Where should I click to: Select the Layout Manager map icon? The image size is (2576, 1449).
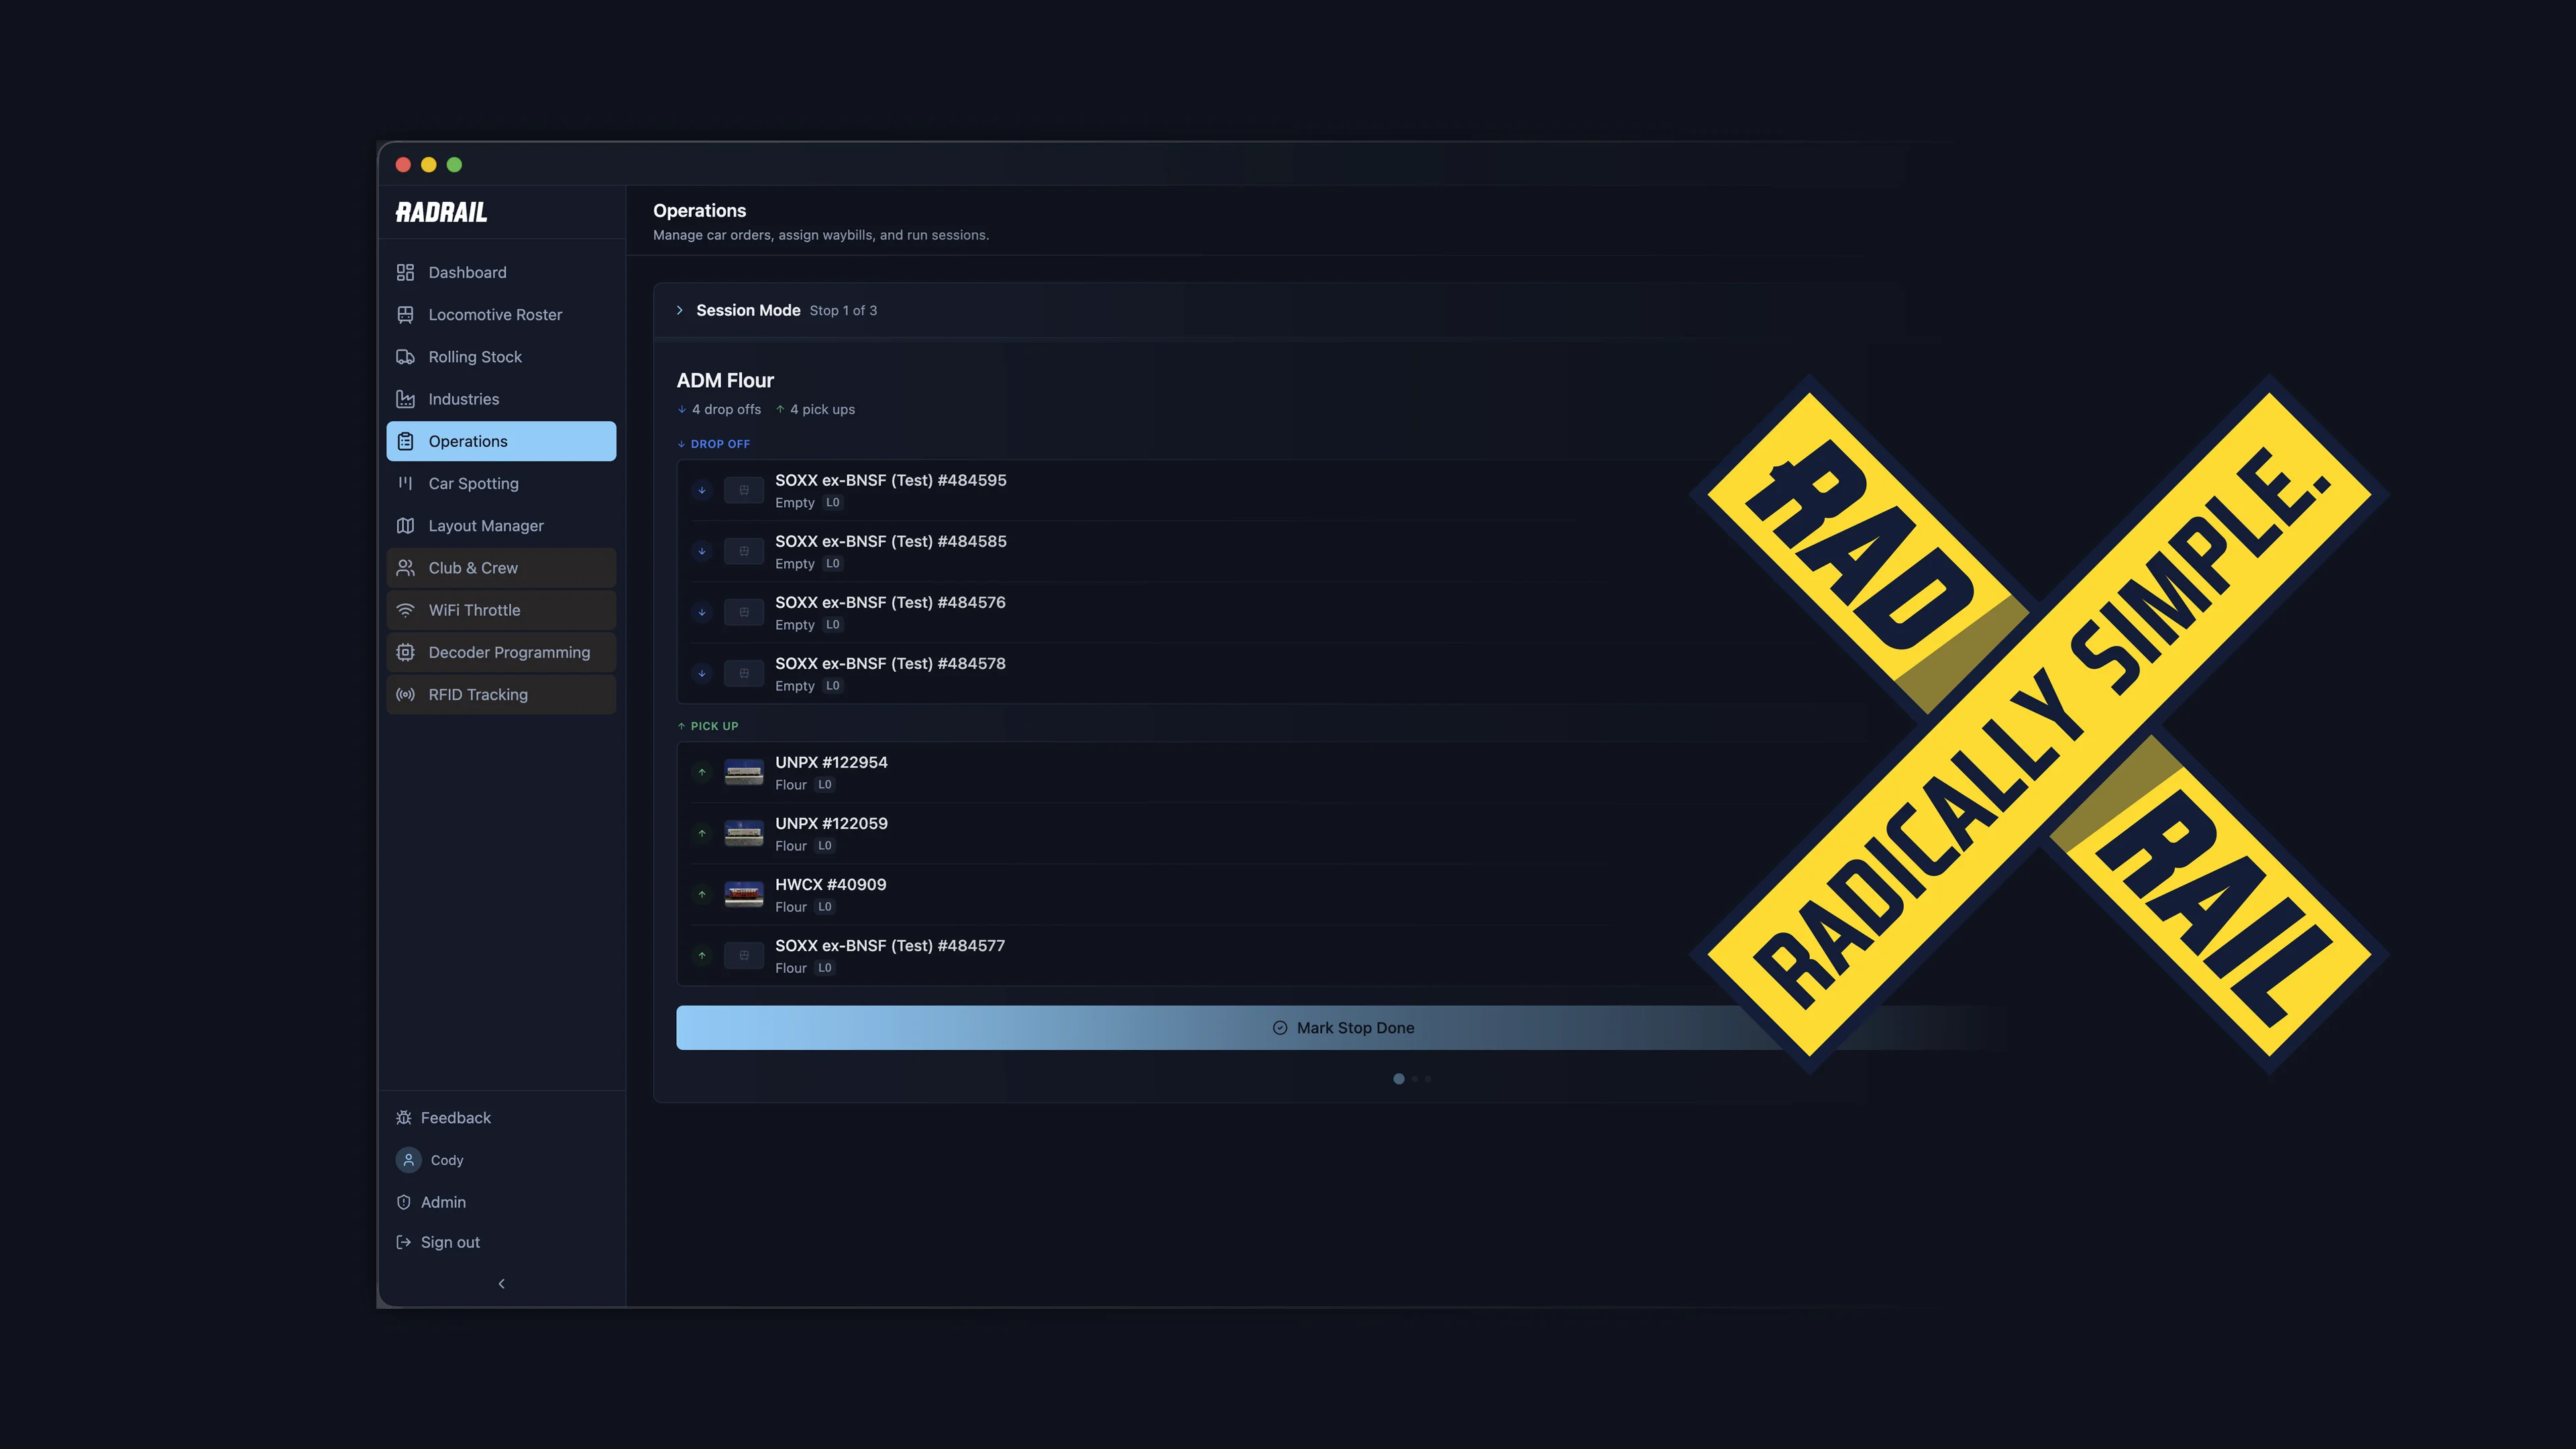tap(405, 526)
